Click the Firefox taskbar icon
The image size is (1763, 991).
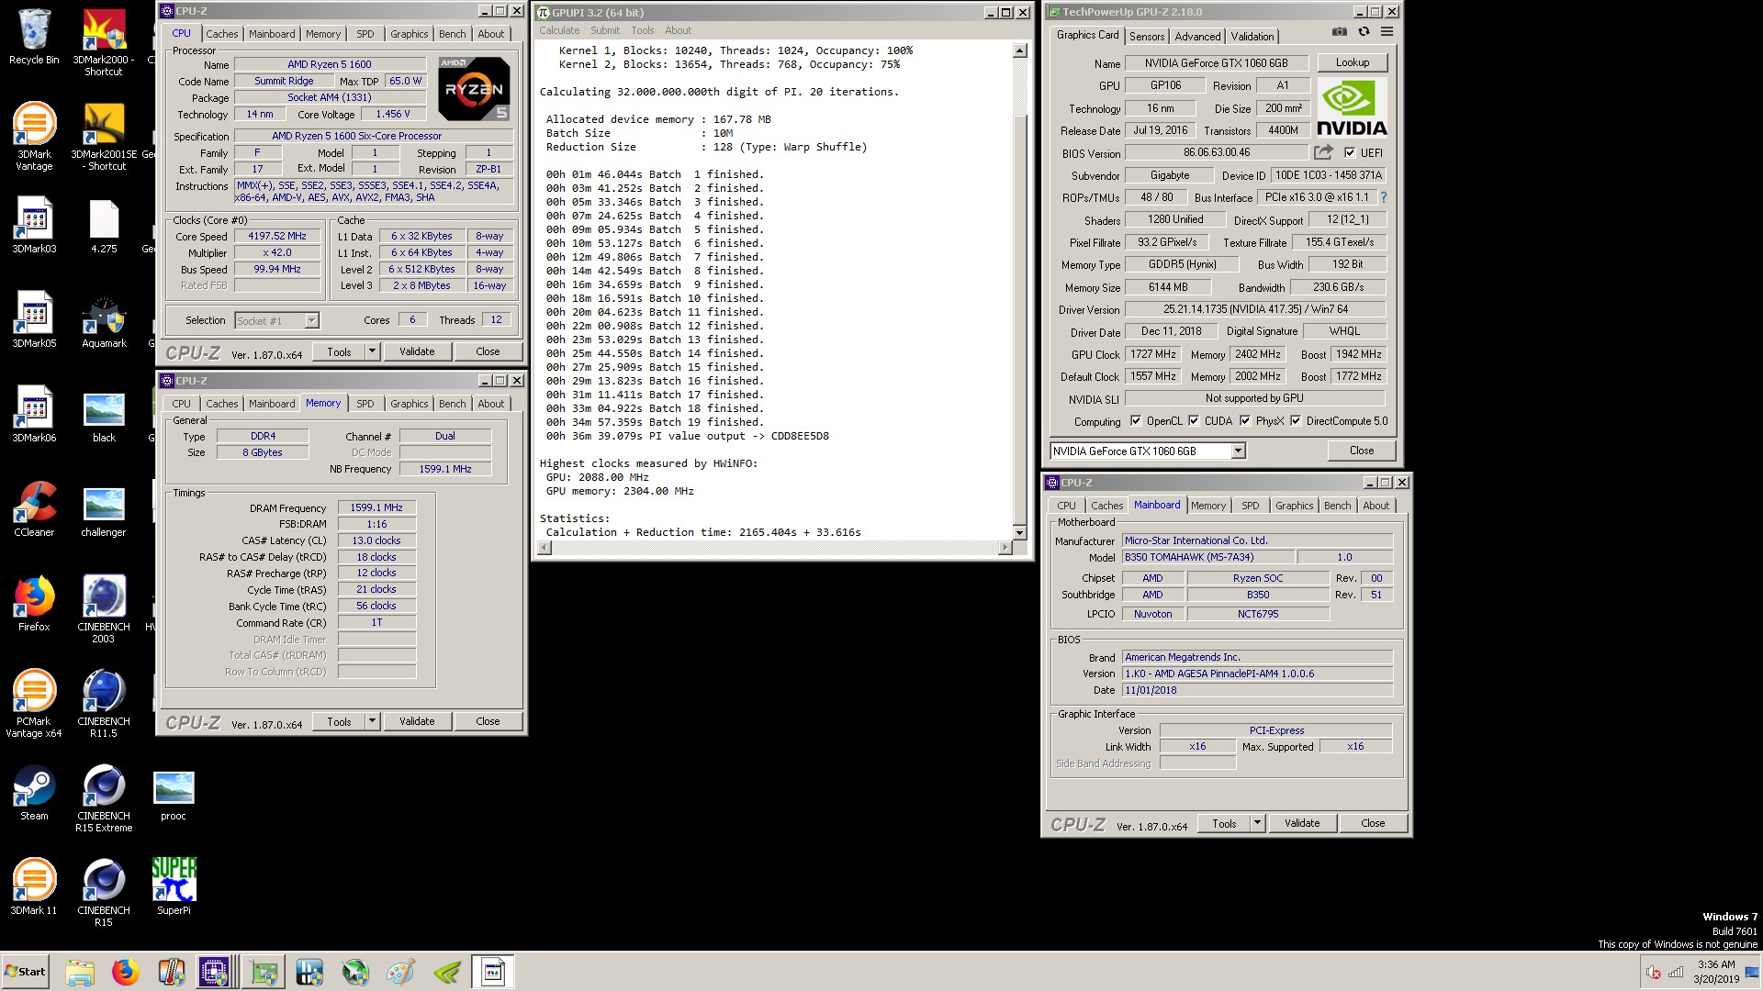pyautogui.click(x=126, y=972)
